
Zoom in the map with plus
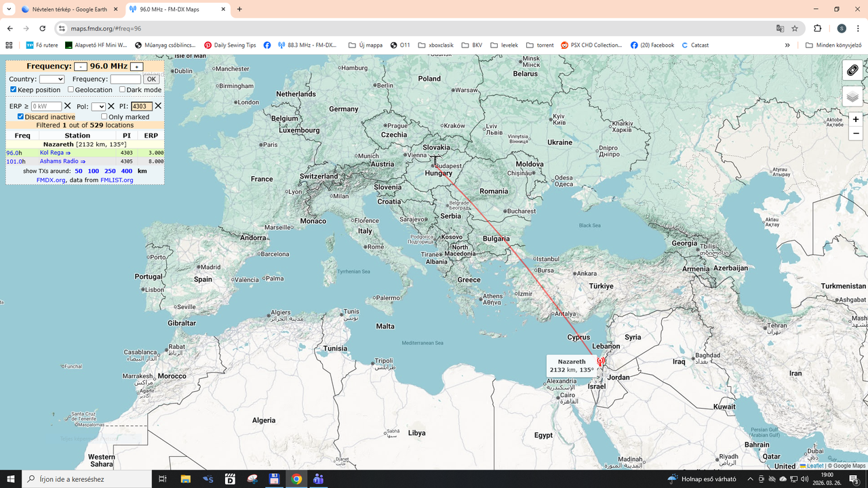(856, 119)
